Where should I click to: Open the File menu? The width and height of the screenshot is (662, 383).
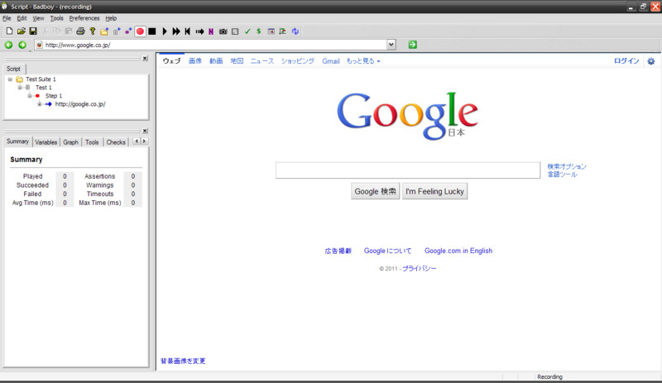7,18
